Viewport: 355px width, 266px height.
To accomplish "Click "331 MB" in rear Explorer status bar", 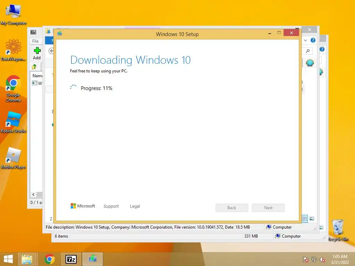I will 251,236.
